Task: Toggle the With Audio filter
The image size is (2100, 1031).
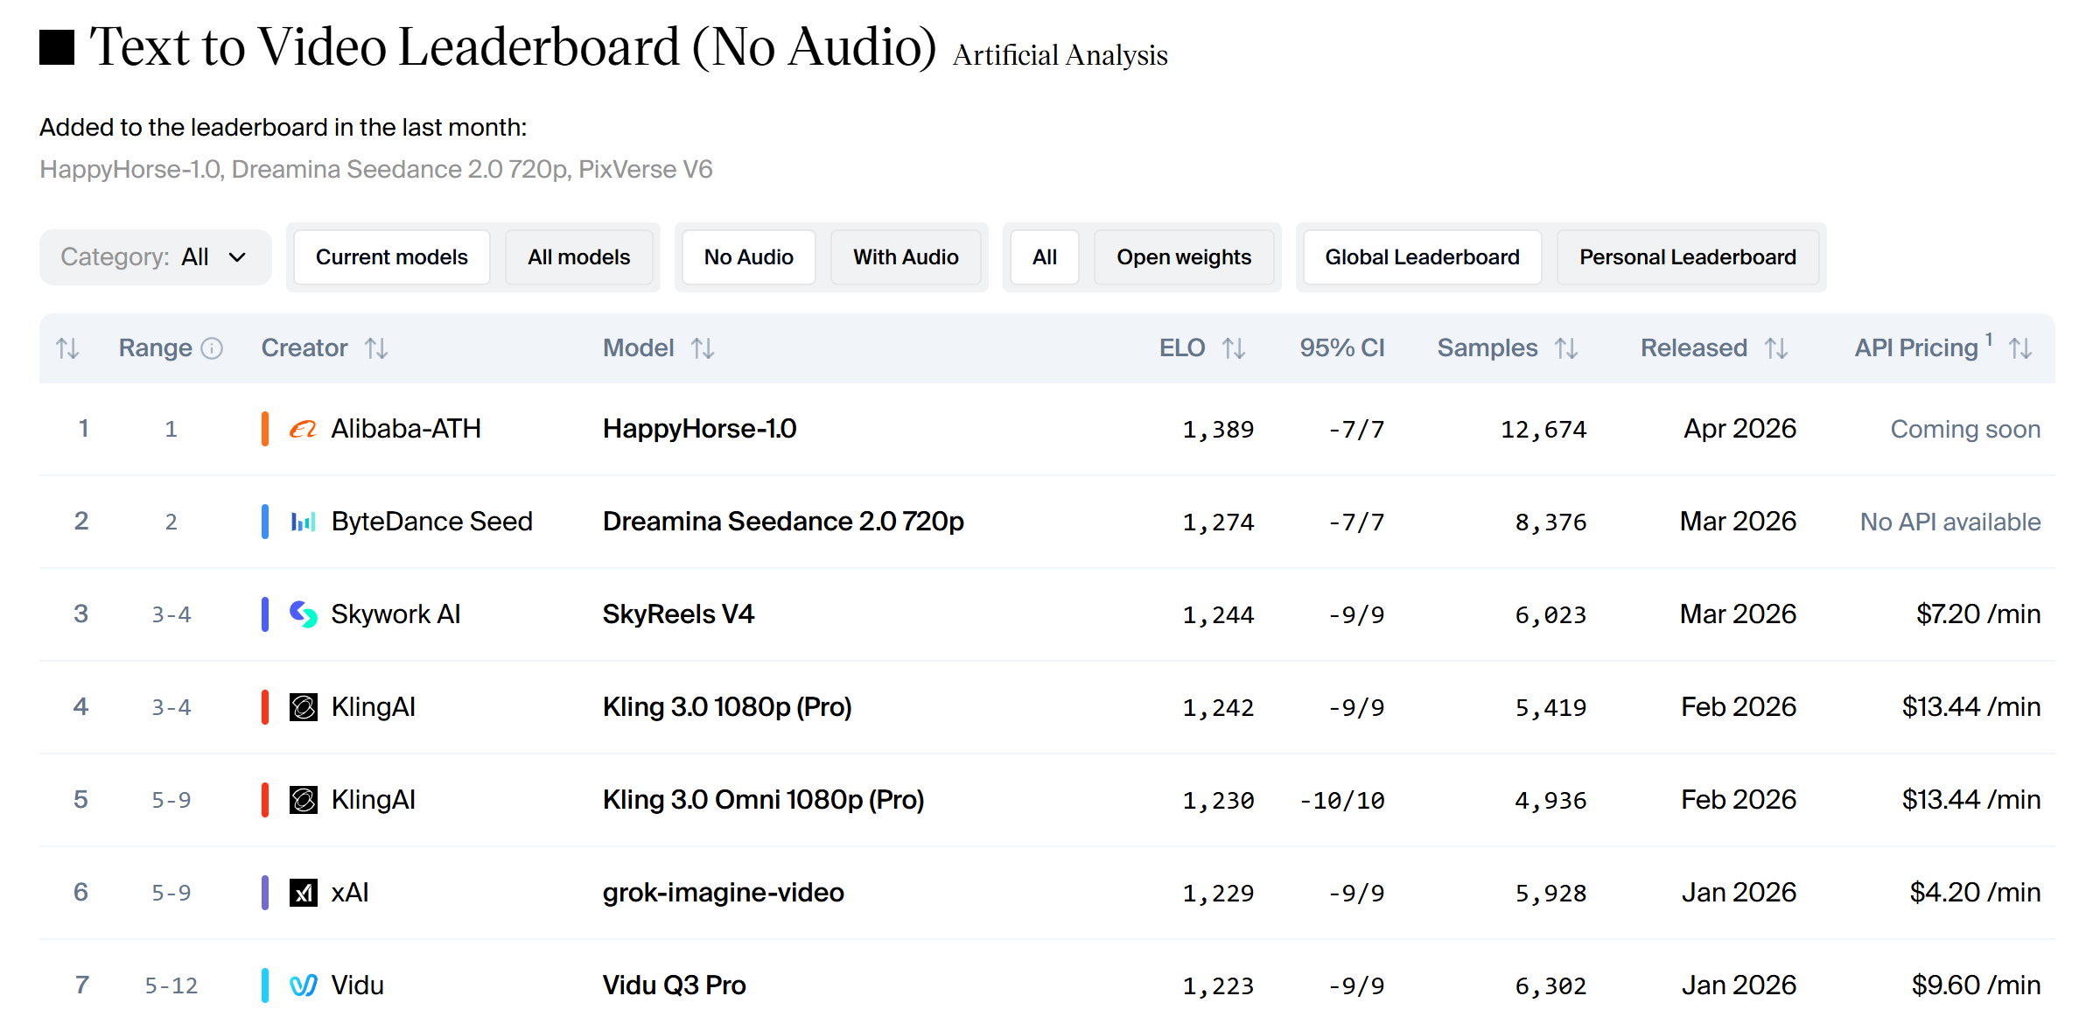Action: coord(906,257)
